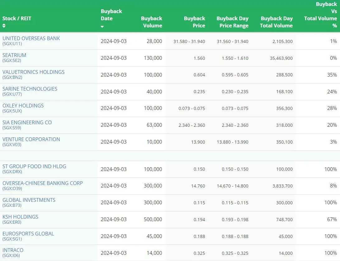Select OCBC total volume 3,833,700

(282, 186)
